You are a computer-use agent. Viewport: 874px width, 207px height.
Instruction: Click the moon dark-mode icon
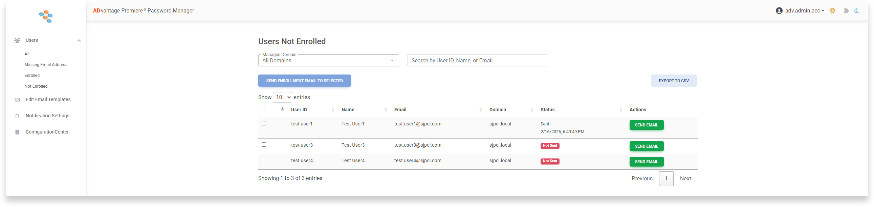tap(857, 11)
